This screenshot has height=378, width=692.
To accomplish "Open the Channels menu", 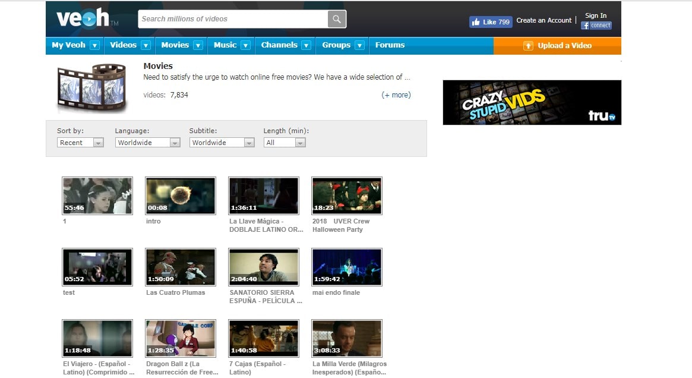I will [279, 45].
